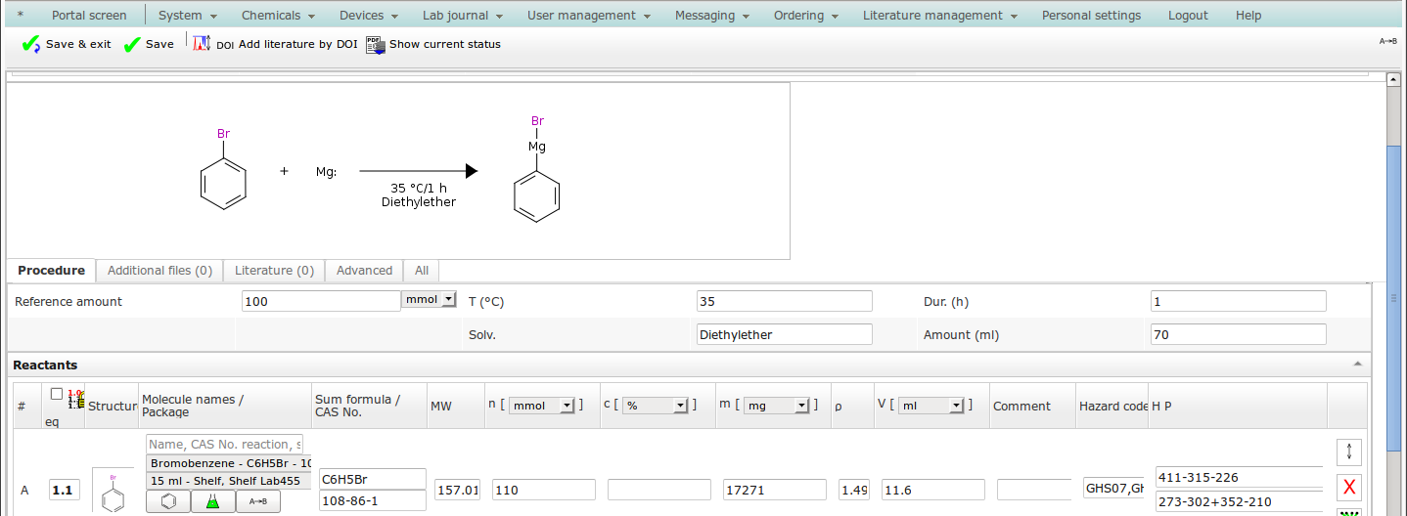Click the CAS No. field 108-86-1
1407x516 pixels.
click(x=373, y=500)
